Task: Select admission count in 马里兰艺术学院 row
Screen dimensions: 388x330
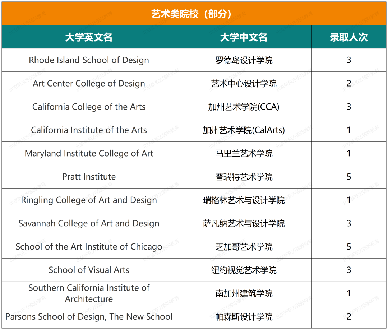Action: (348, 153)
